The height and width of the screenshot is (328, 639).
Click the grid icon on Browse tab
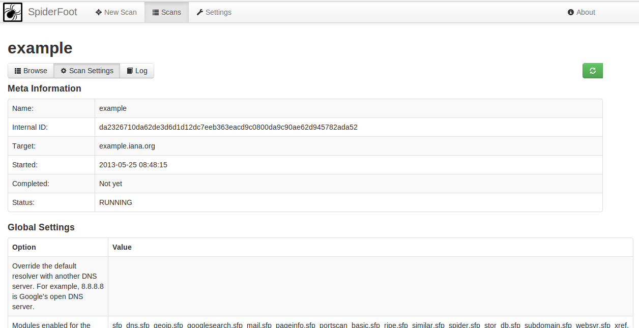pos(18,71)
